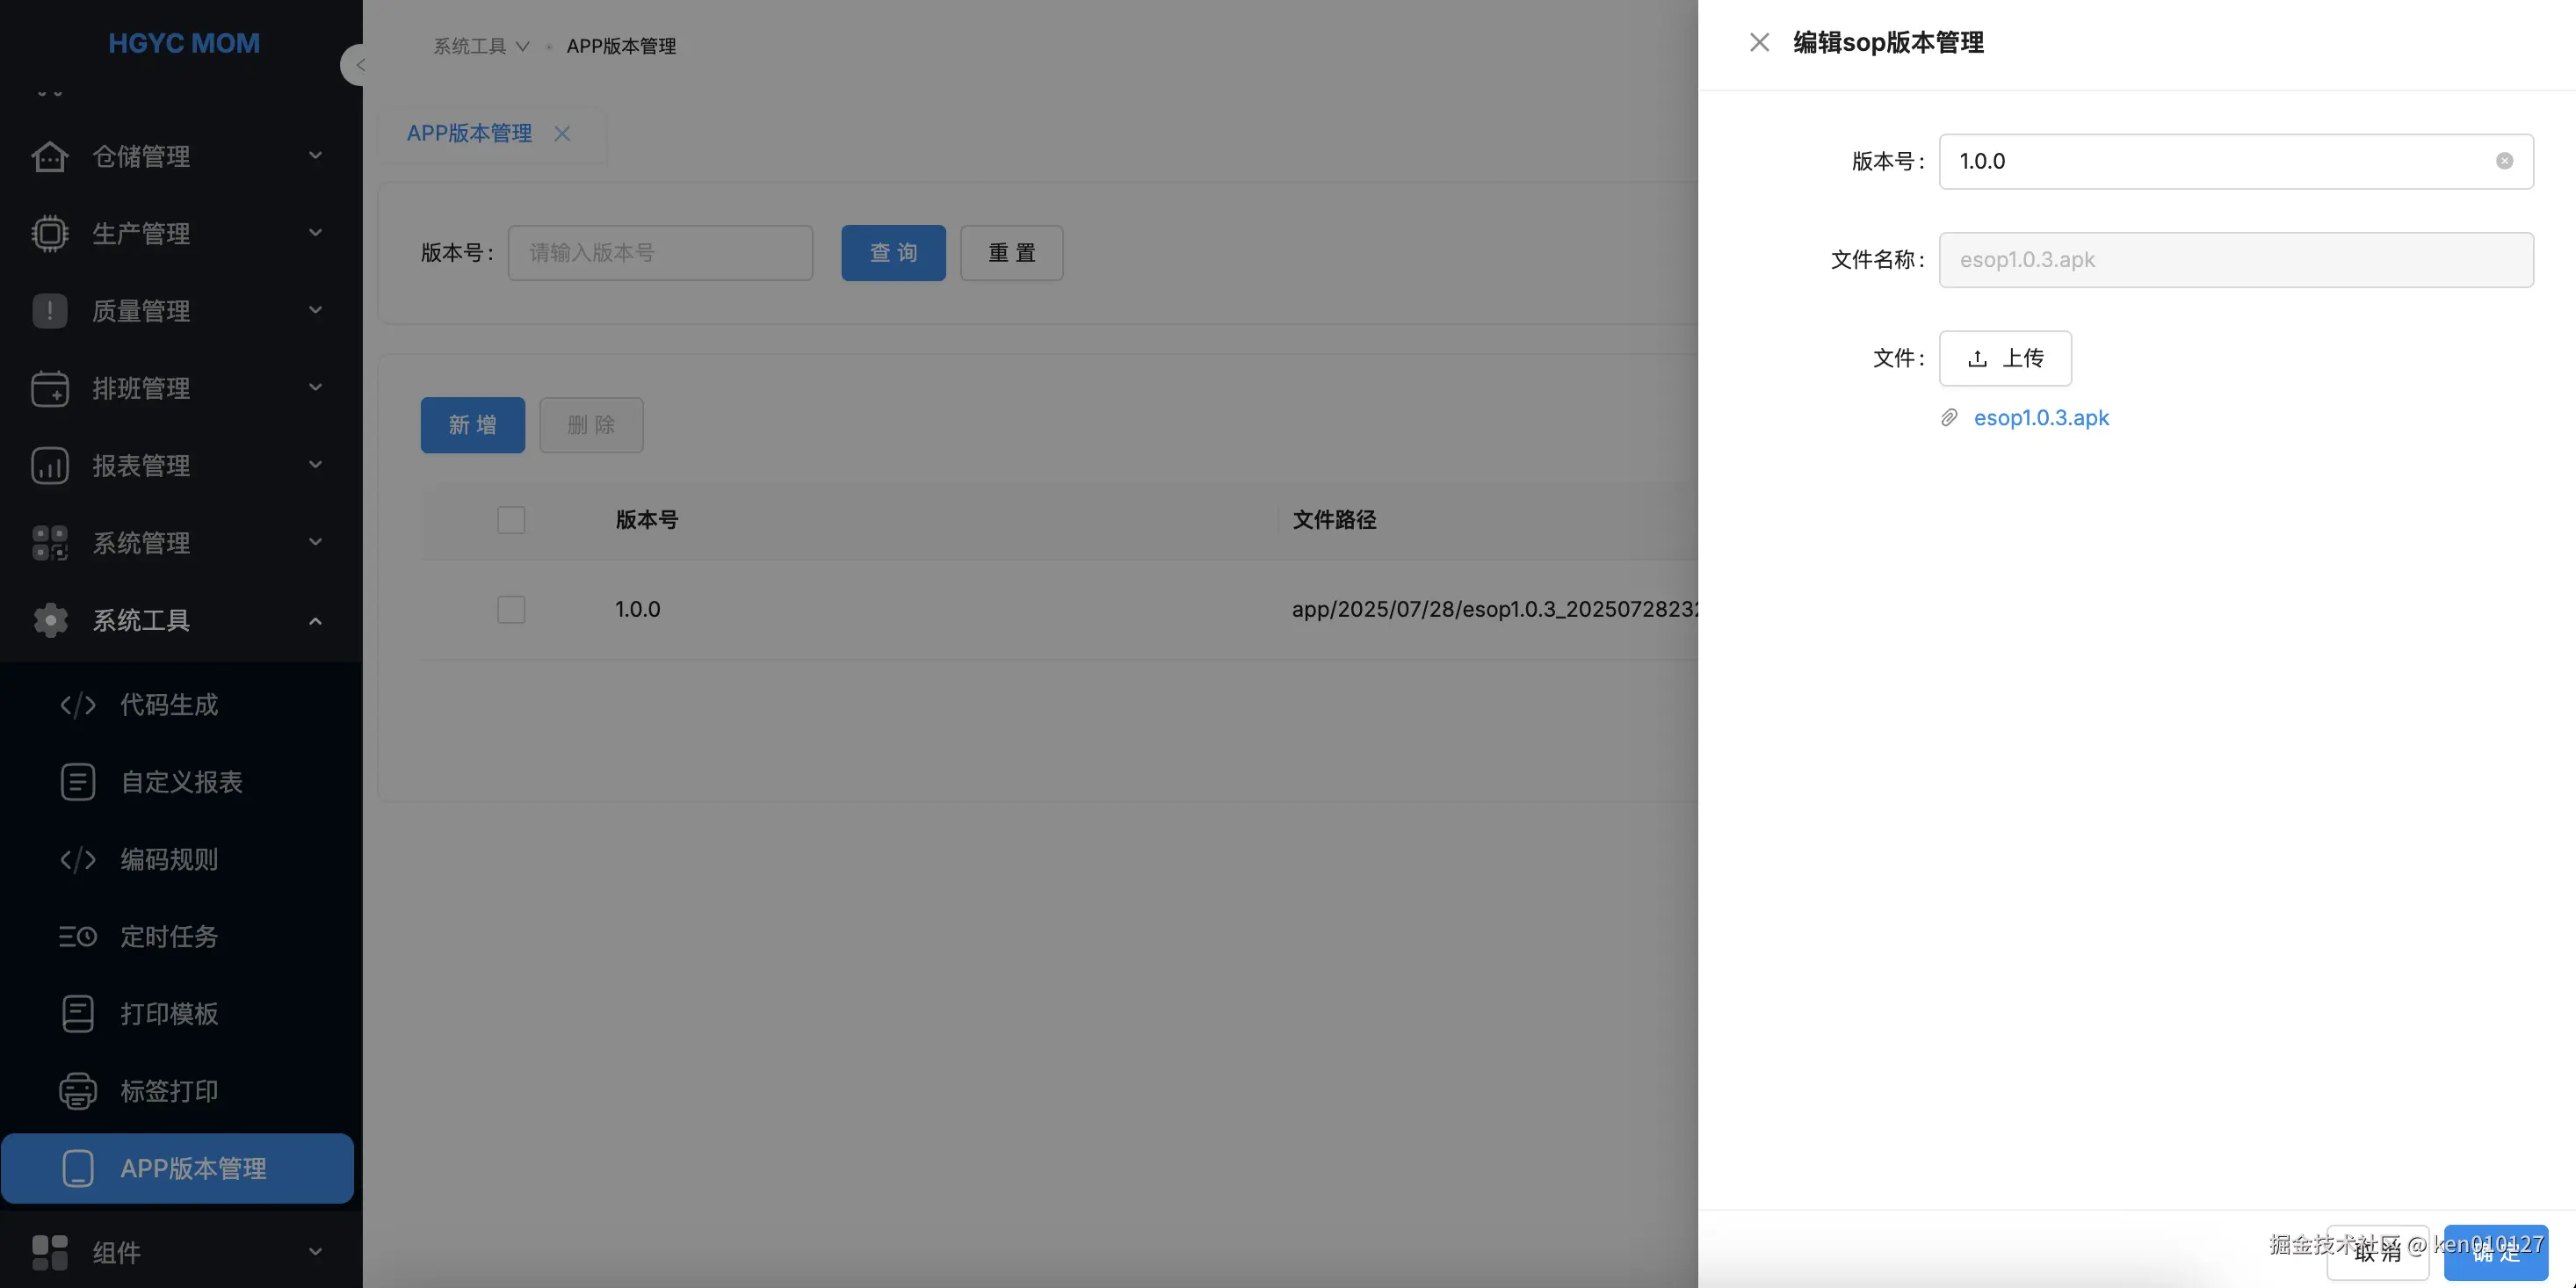Click the chip icon beside 生产管理

[49, 234]
